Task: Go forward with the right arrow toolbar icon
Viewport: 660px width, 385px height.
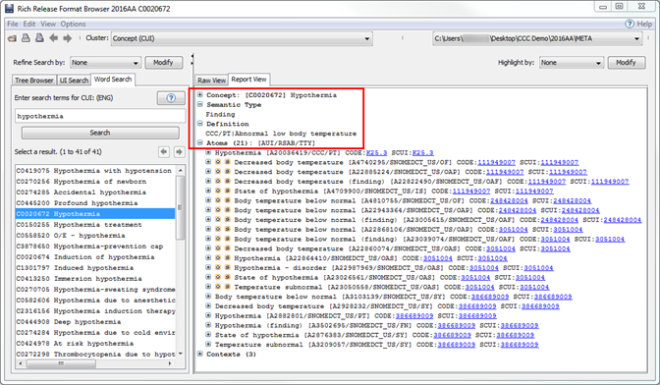Action: 68,38
